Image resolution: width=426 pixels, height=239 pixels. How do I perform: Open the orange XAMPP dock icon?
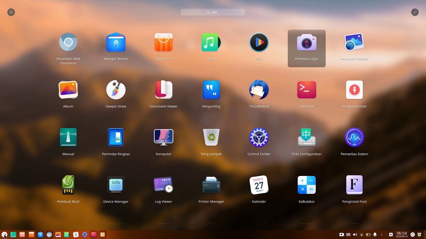click(x=103, y=235)
